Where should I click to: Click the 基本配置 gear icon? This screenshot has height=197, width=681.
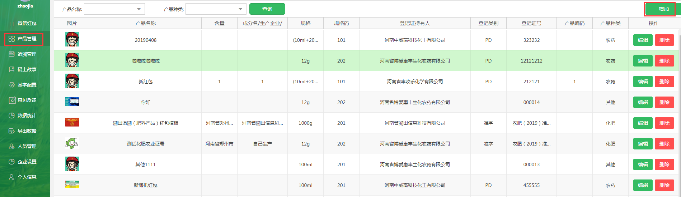click(x=11, y=85)
